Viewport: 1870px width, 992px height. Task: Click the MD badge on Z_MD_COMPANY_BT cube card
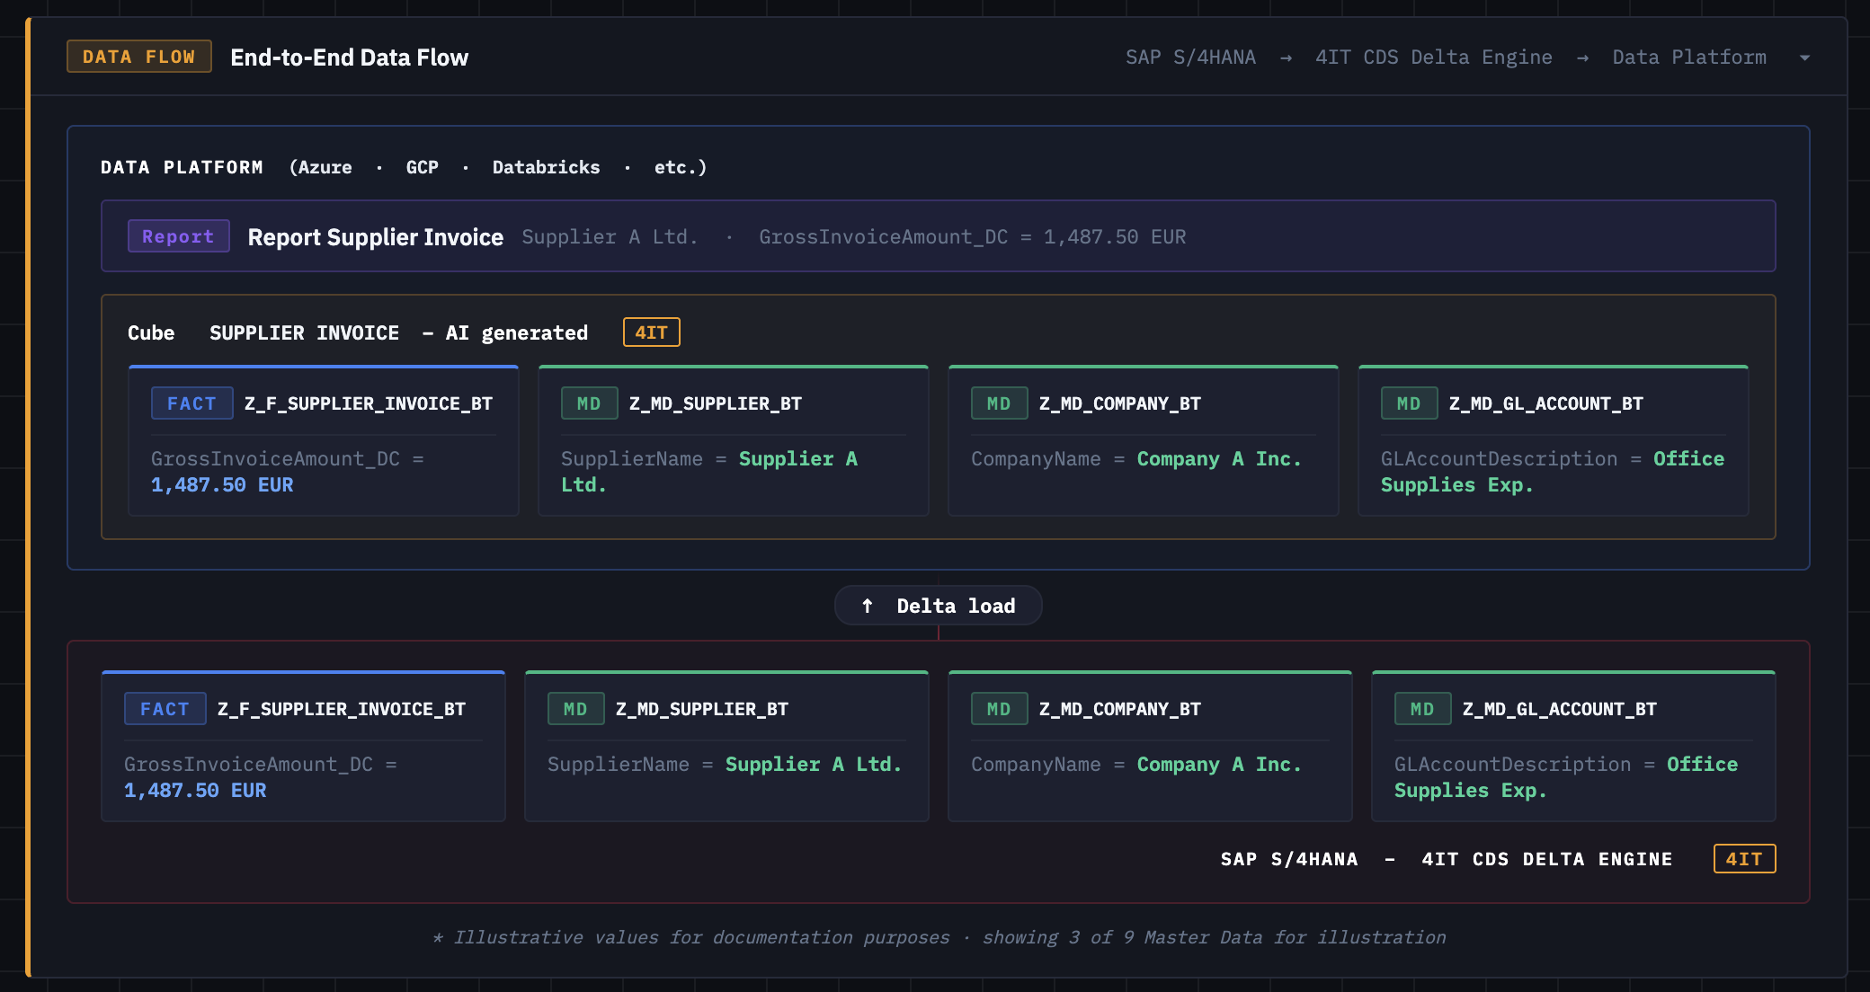(x=999, y=403)
